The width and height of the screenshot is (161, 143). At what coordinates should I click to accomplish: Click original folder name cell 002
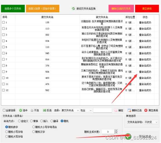tap(47, 35)
